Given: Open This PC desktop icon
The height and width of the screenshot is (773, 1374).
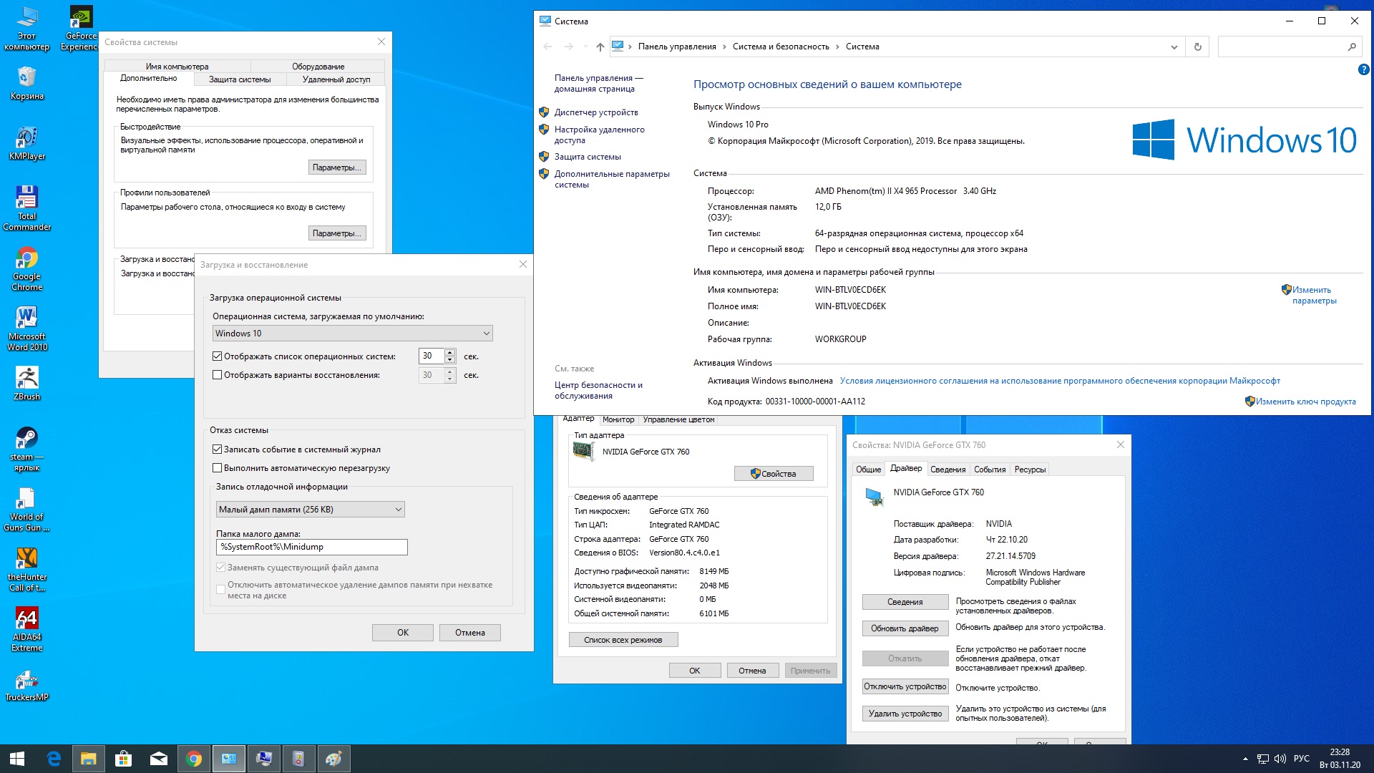Looking at the screenshot, I should (26, 29).
